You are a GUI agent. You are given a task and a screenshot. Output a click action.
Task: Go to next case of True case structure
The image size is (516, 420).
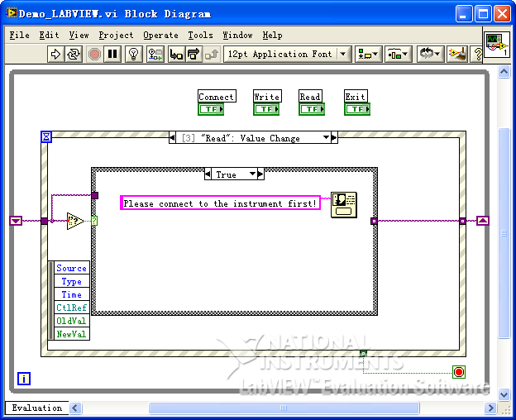click(260, 174)
